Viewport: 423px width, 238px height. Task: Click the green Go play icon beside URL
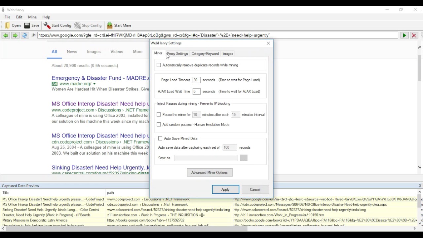[x=404, y=35]
